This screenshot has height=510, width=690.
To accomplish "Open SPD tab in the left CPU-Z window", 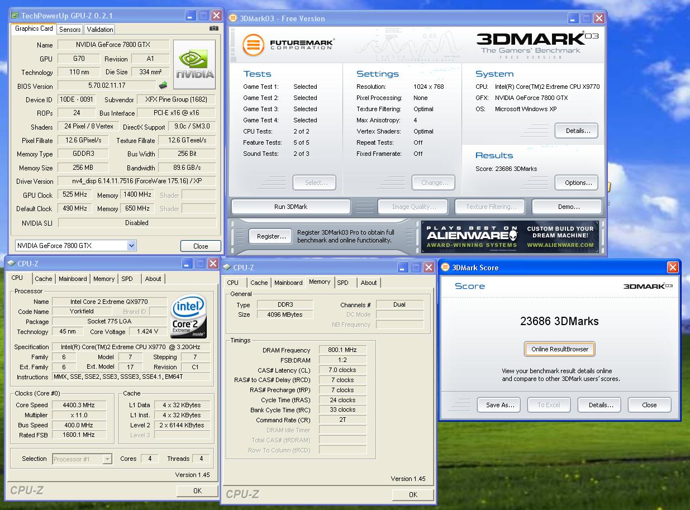I will 127,279.
